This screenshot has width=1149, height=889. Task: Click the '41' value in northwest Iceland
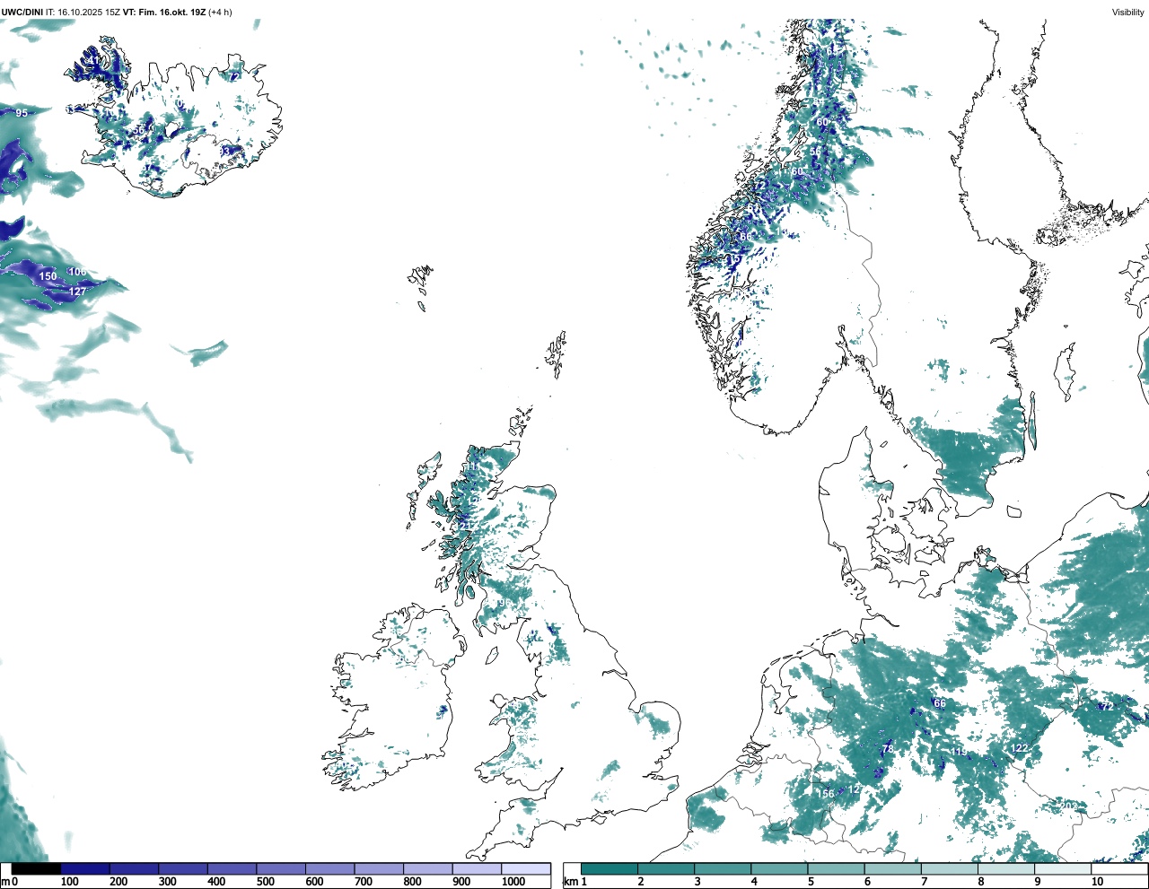(x=94, y=61)
